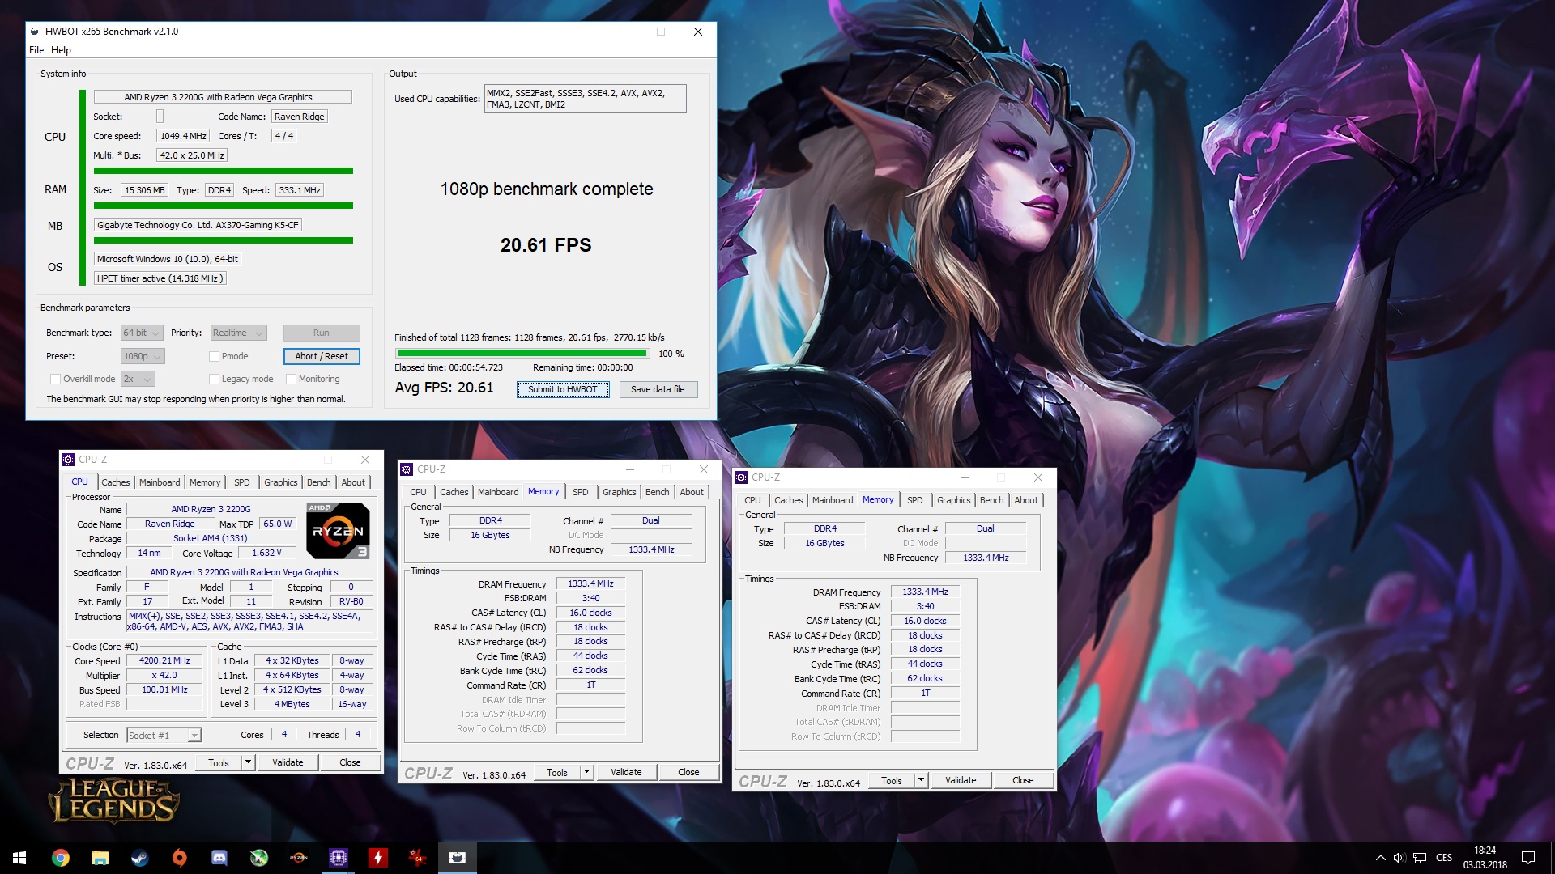Click the HPET timer active field
The width and height of the screenshot is (1555, 874).
click(x=160, y=278)
